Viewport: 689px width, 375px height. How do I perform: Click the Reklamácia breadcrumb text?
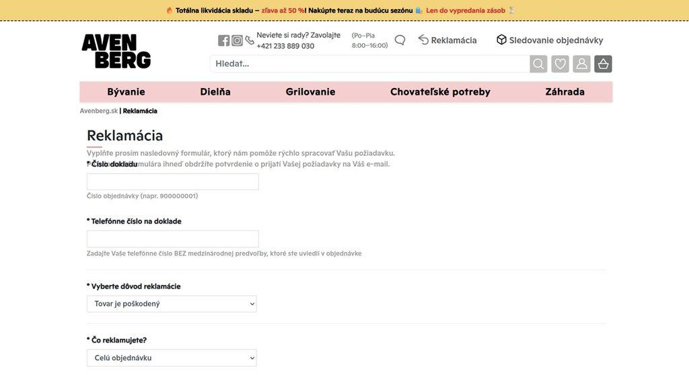(140, 111)
